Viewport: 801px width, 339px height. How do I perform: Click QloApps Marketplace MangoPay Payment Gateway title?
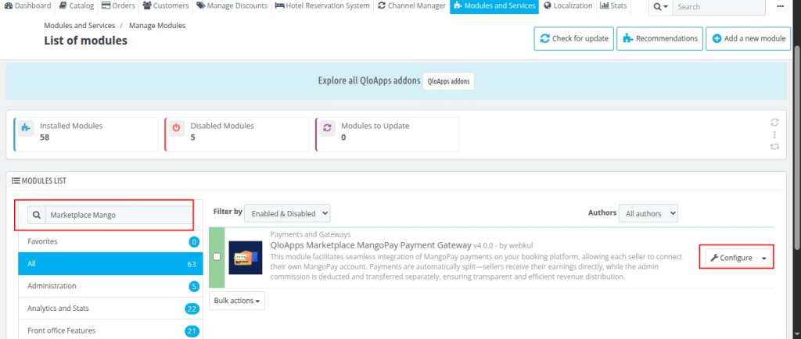[x=370, y=245]
